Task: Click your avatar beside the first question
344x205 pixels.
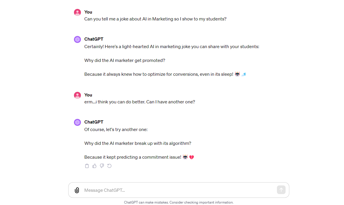Action: click(77, 12)
